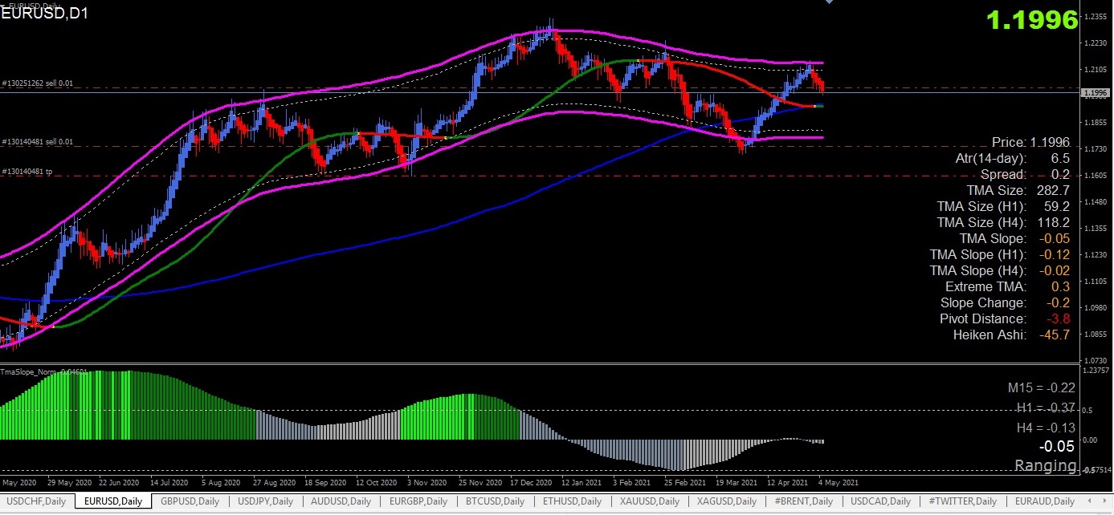Switch to the EURAUD,Daily tab
Viewport: 1114px width, 515px height.
coord(1044,501)
